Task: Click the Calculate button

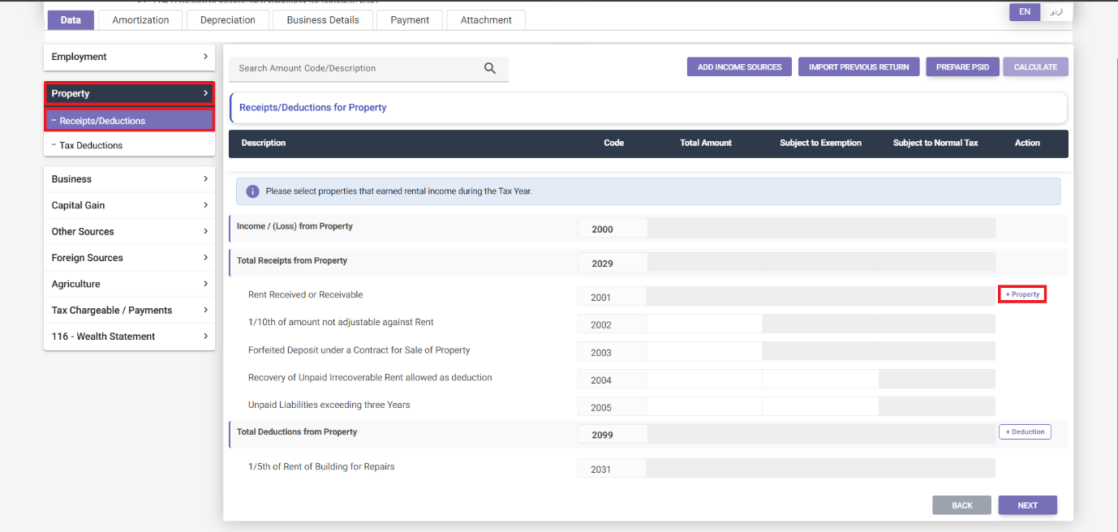Action: 1035,66
